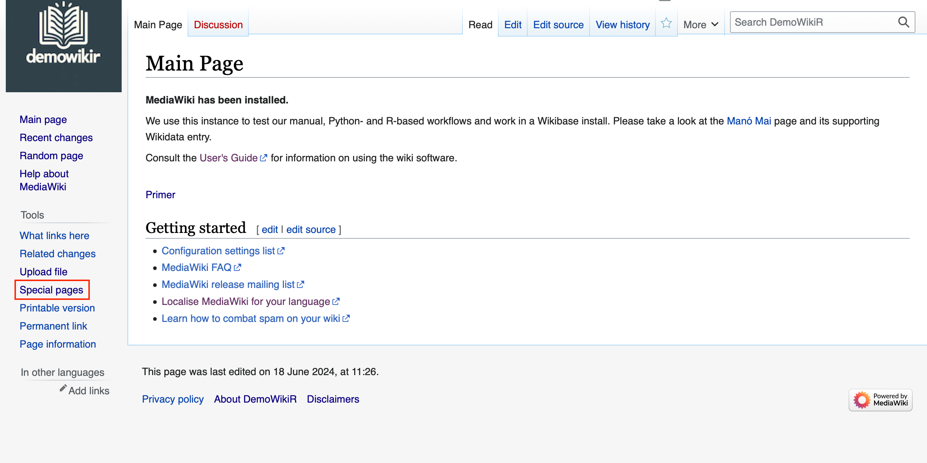Open the View history tab
The height and width of the screenshot is (463, 927).
(622, 25)
